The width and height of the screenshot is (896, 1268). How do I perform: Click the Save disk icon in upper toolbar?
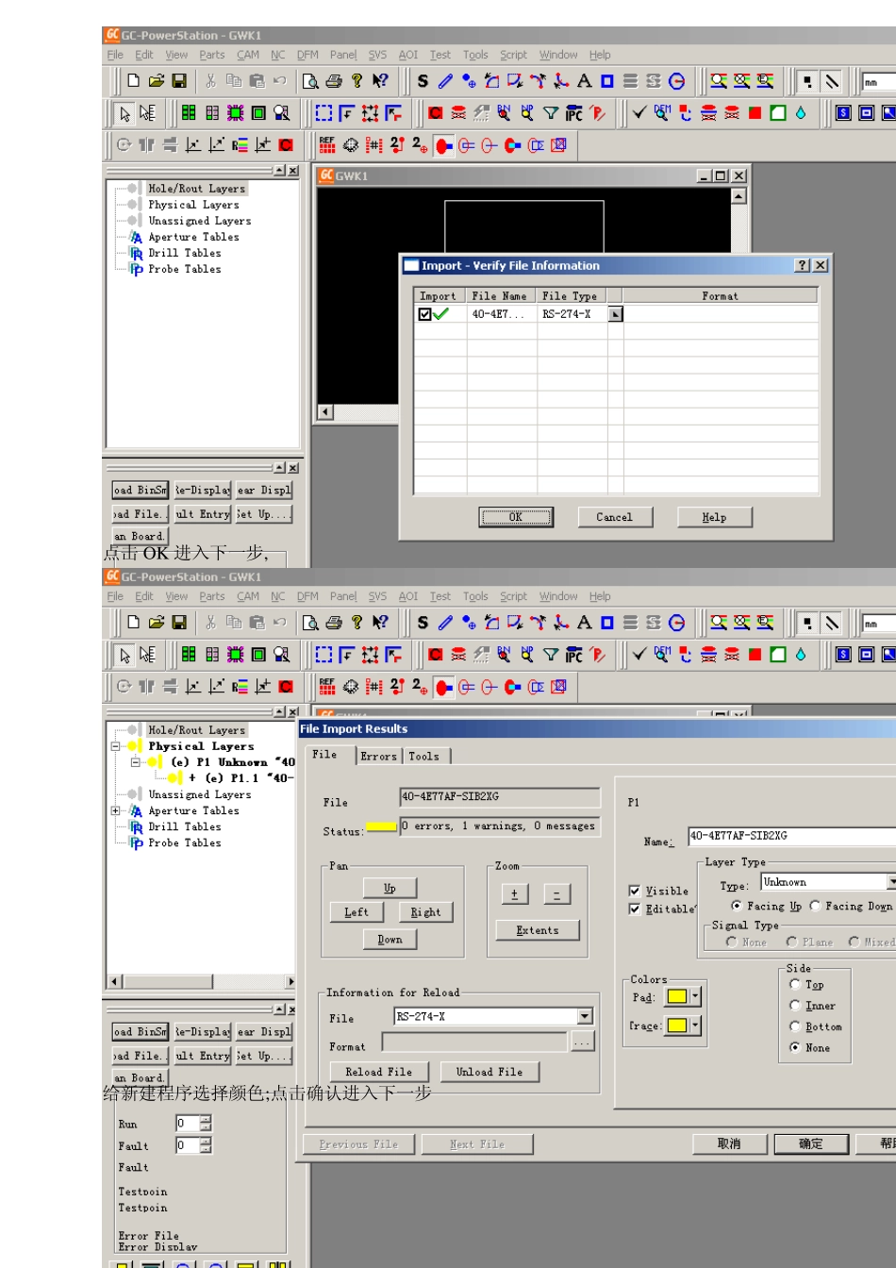(178, 81)
